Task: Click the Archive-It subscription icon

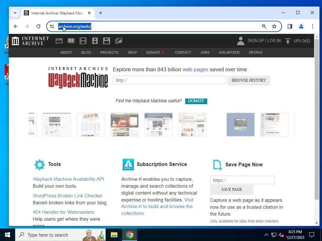Action: (x=128, y=164)
